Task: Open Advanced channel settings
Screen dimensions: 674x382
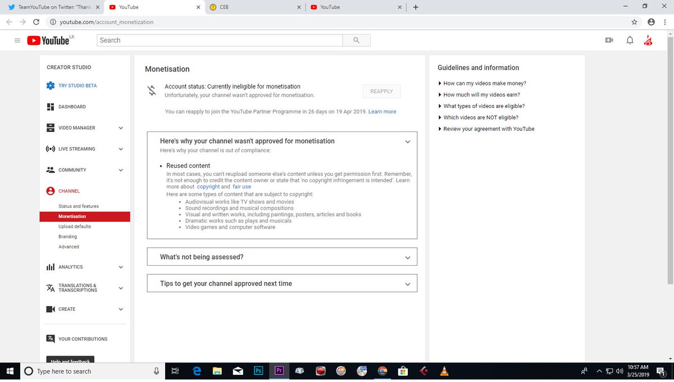Action: click(69, 247)
